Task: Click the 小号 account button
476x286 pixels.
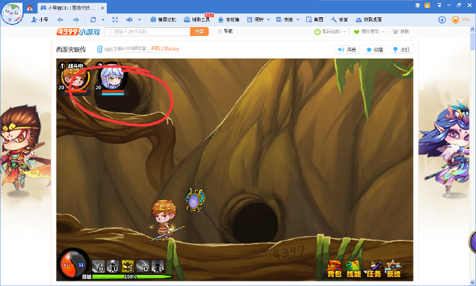Action: coord(39,19)
